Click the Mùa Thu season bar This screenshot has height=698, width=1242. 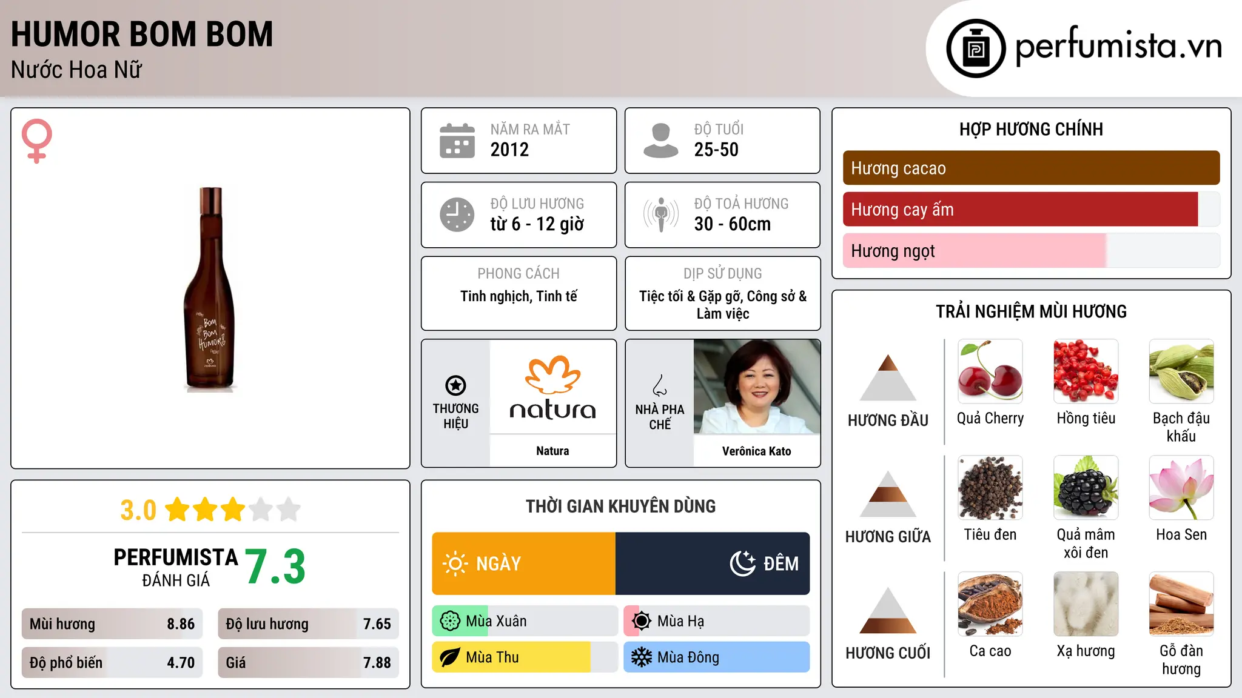tap(525, 657)
